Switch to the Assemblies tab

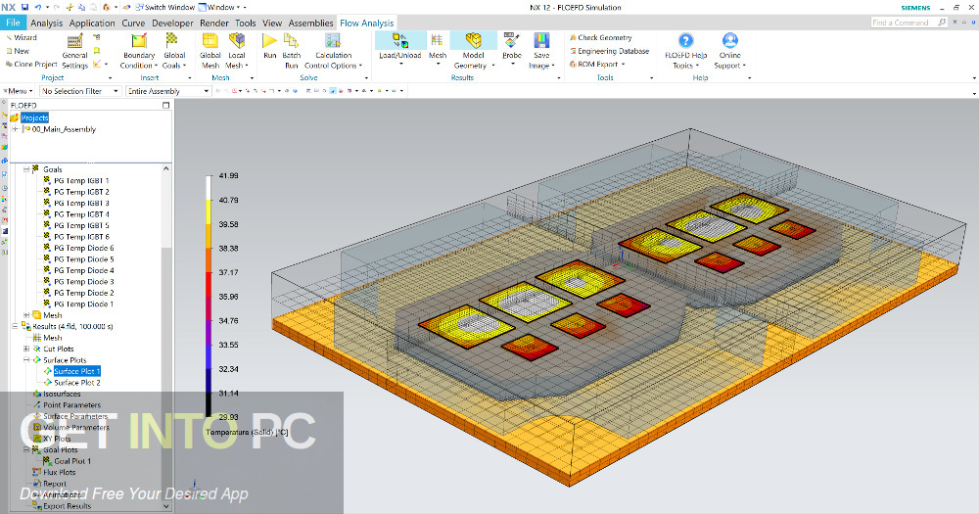[311, 23]
